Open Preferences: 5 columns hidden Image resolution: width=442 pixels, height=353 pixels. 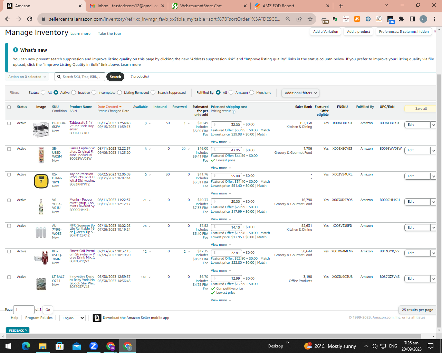pos(404,32)
